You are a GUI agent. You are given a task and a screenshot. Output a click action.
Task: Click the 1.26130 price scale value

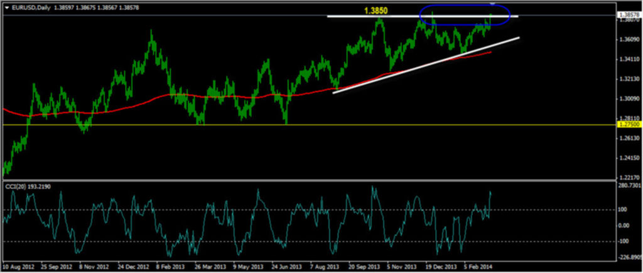[x=629, y=138]
